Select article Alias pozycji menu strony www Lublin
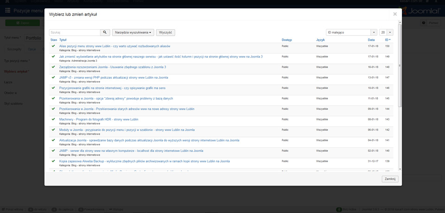 tap(114, 46)
